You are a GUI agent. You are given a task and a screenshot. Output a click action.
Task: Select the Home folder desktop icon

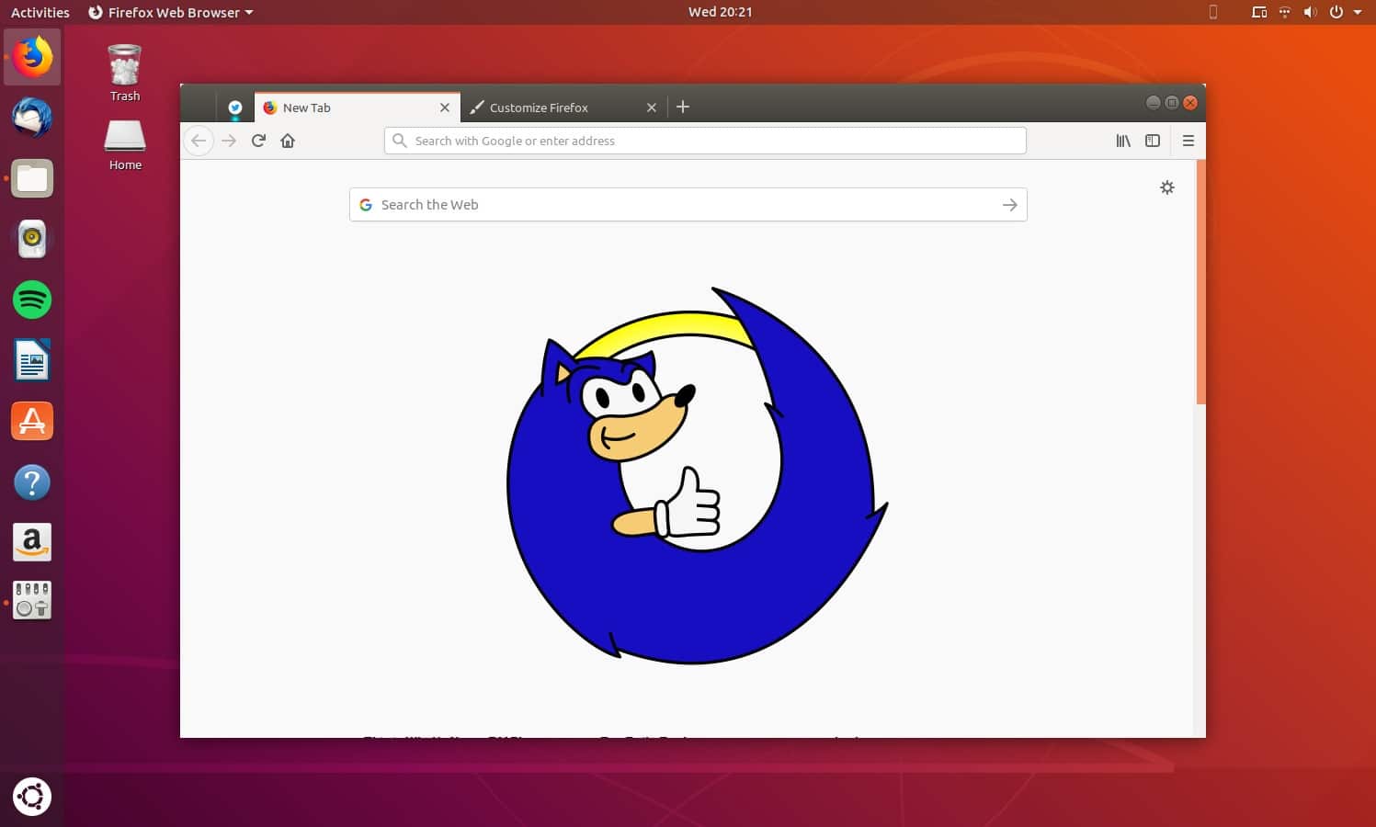point(125,145)
